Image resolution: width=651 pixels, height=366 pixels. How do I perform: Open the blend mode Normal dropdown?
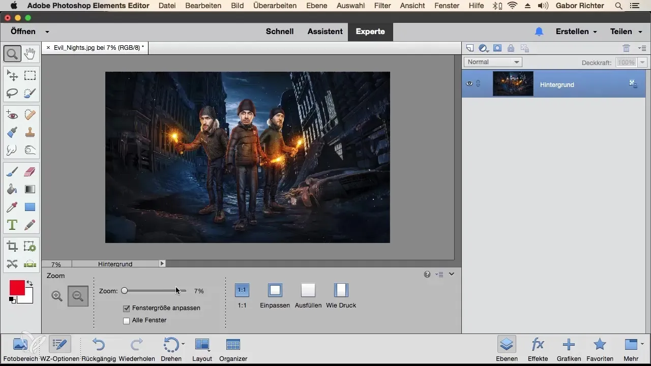coord(493,62)
